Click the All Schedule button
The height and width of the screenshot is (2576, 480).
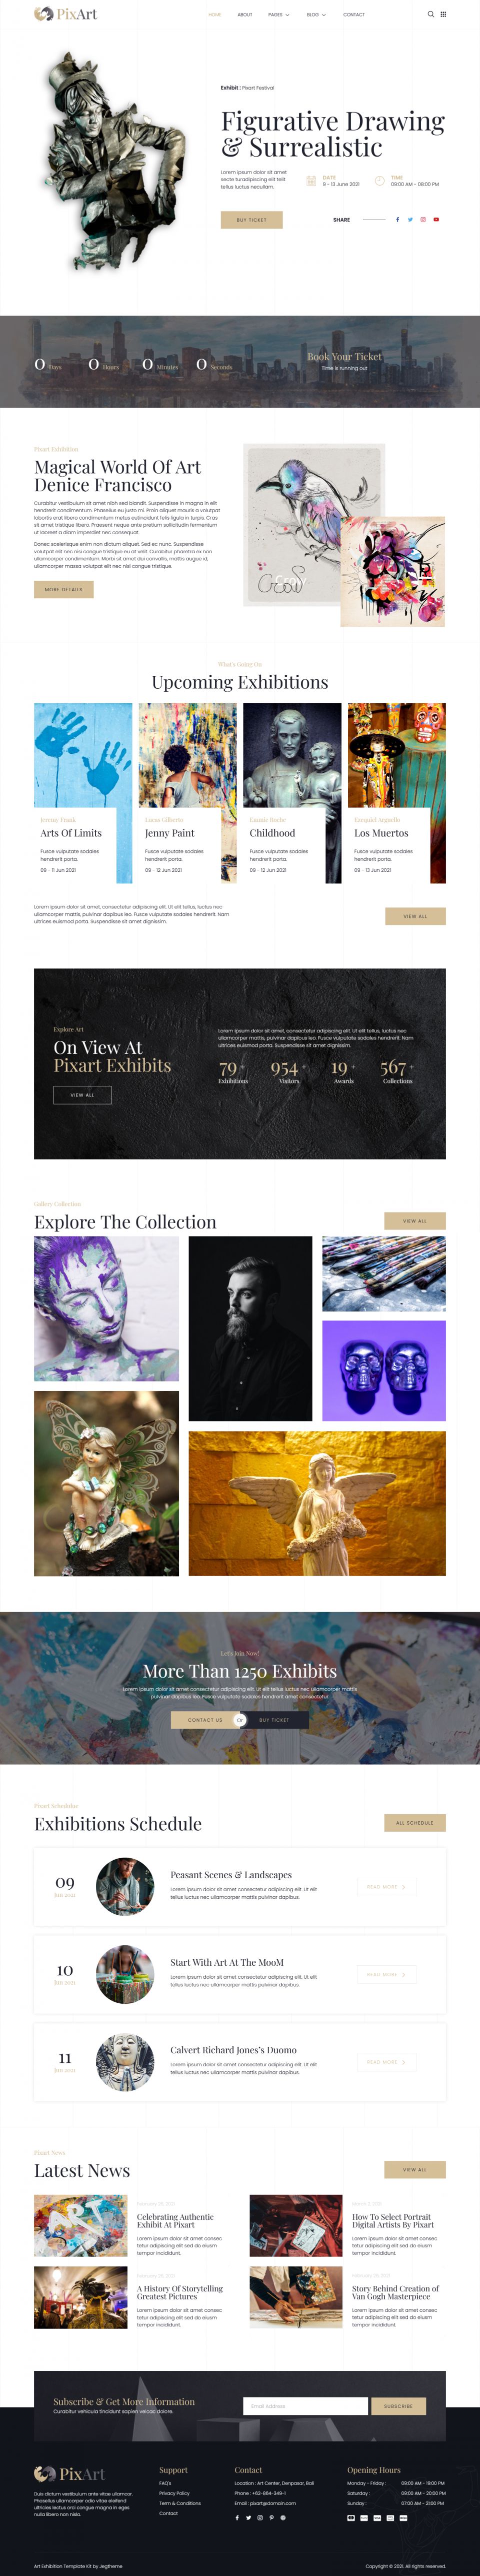[415, 1822]
